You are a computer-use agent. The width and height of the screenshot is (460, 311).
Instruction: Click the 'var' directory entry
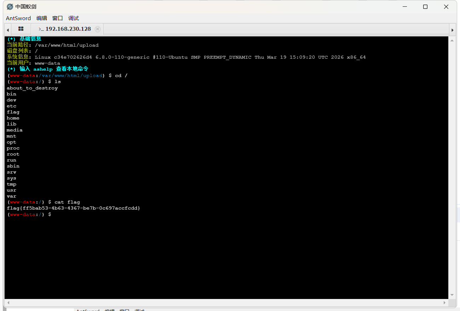(x=11, y=196)
